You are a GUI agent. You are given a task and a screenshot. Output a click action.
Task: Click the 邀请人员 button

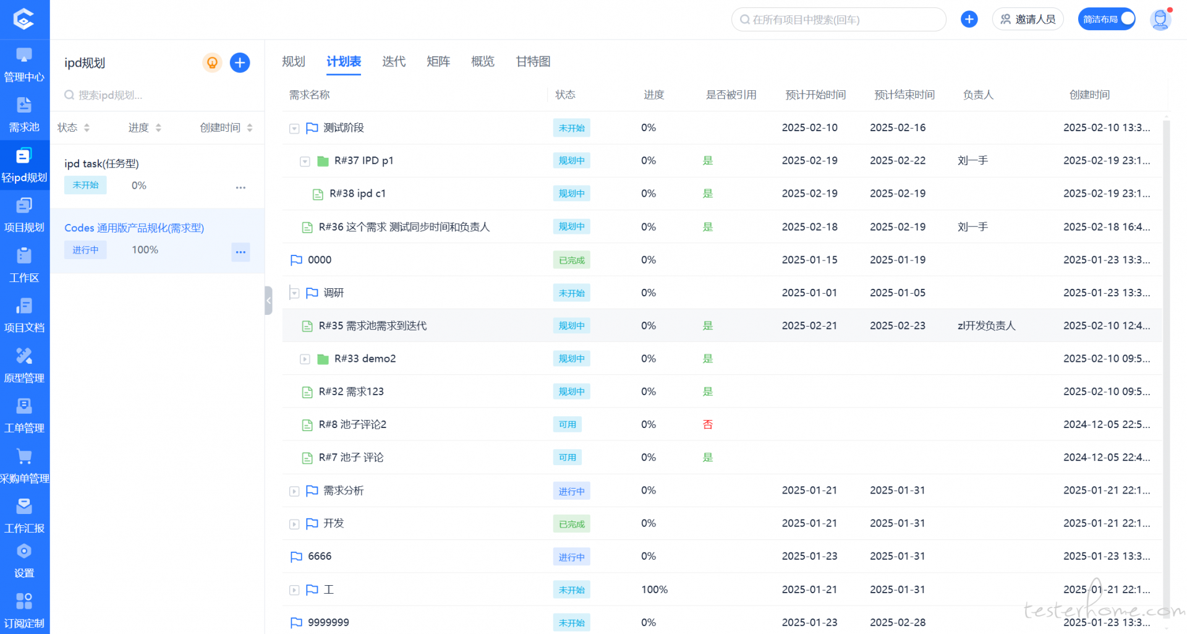[1027, 19]
